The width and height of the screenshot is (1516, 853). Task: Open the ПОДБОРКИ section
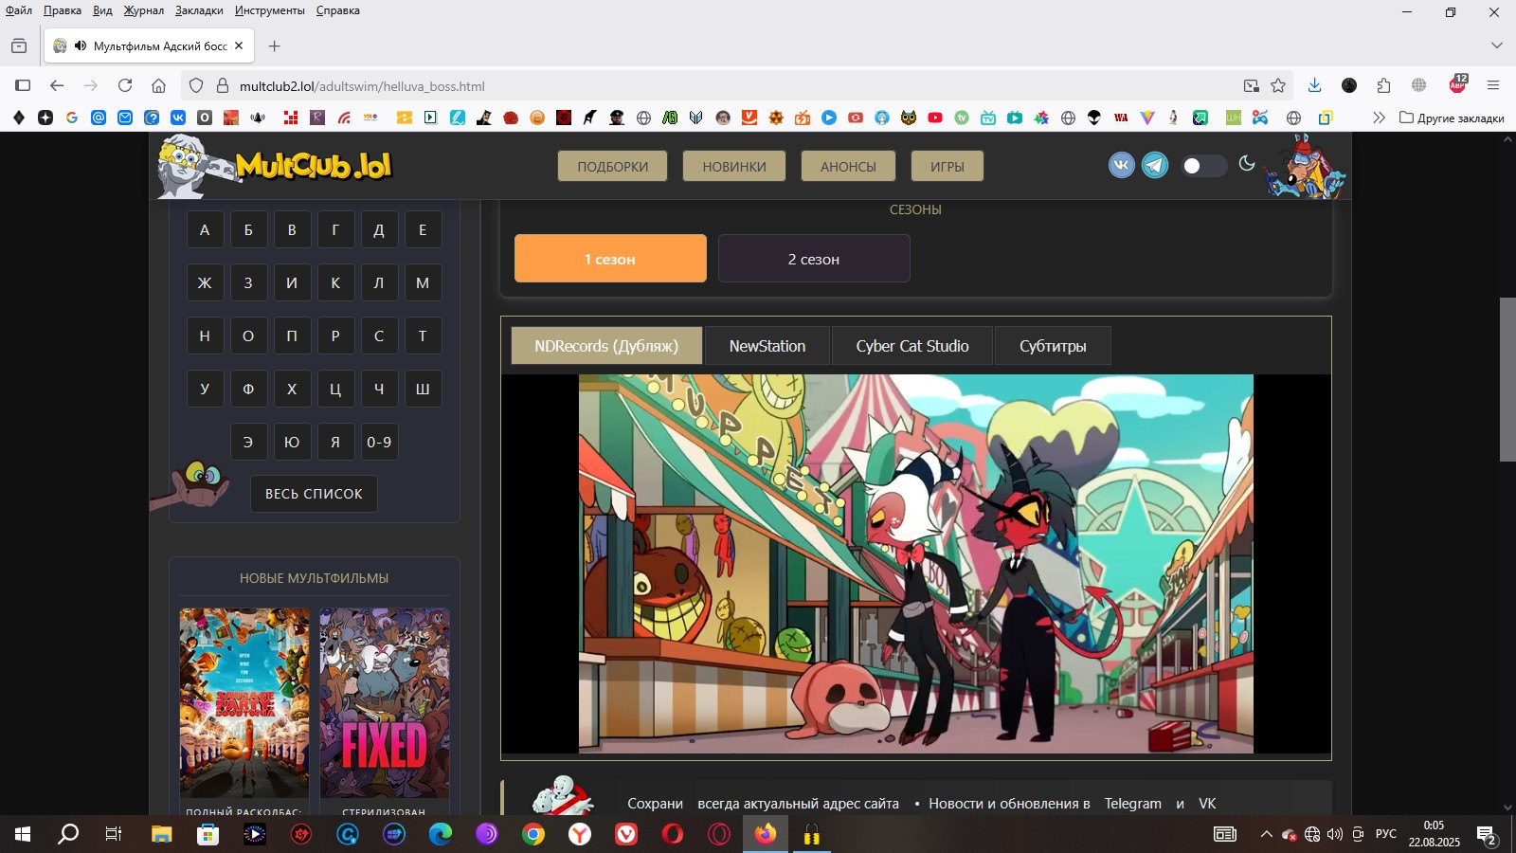tap(613, 166)
